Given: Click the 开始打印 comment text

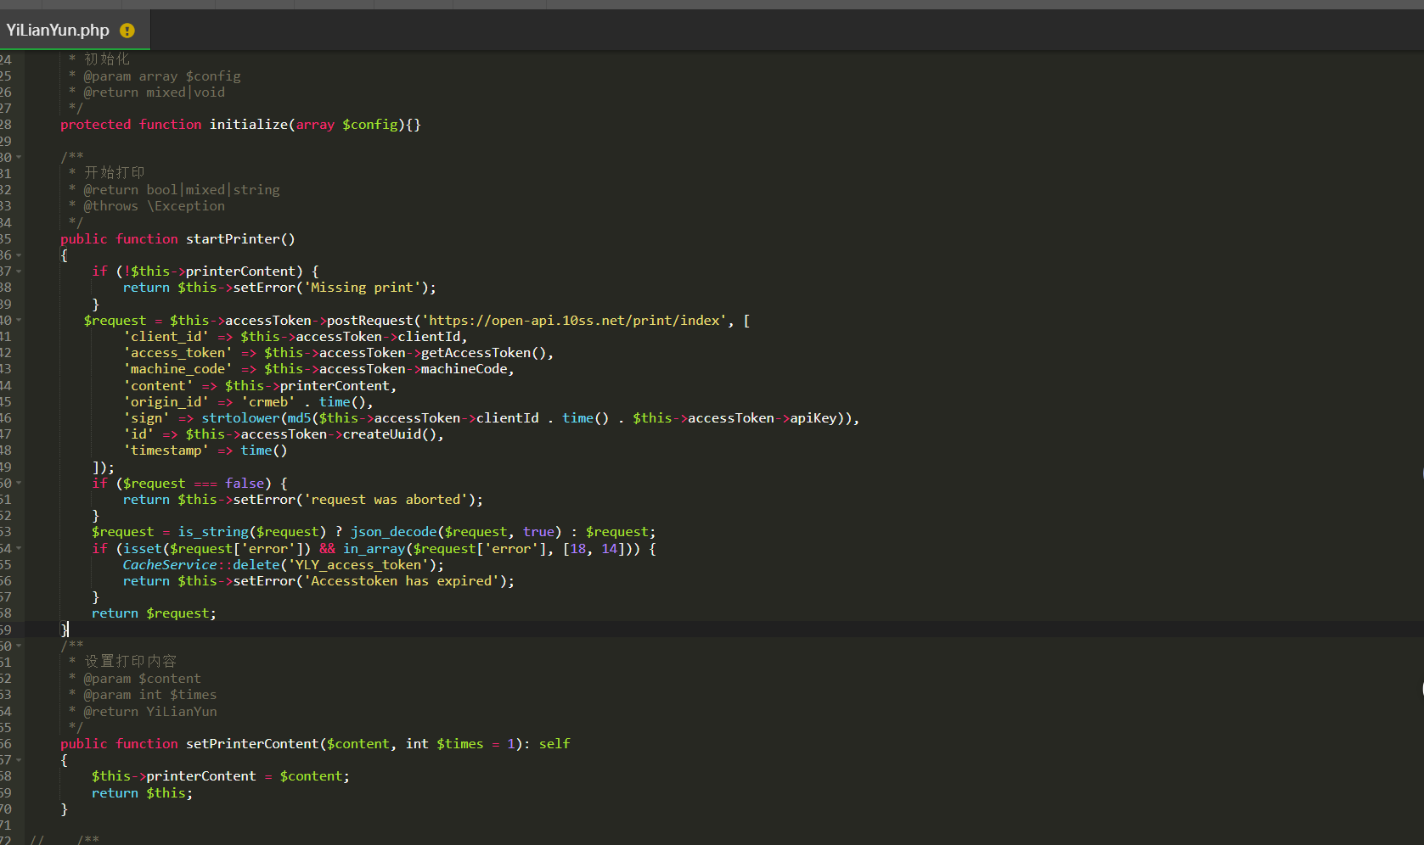Looking at the screenshot, I should (x=115, y=173).
